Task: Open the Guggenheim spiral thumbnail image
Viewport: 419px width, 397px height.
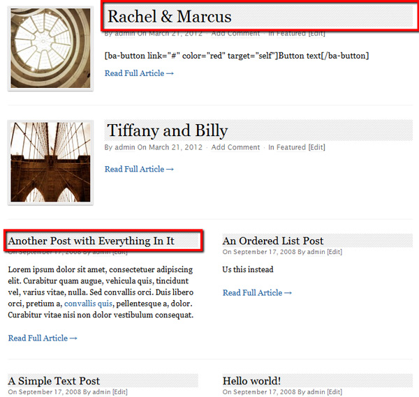Action: pyautogui.click(x=50, y=48)
